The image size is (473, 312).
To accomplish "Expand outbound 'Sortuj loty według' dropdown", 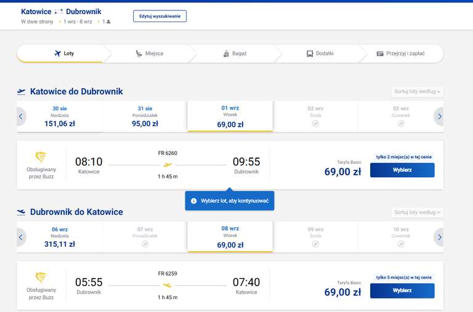I will tap(417, 91).
